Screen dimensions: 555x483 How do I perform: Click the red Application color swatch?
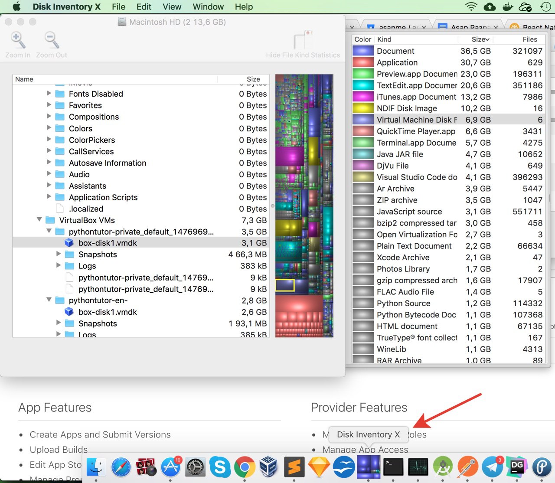pos(363,62)
